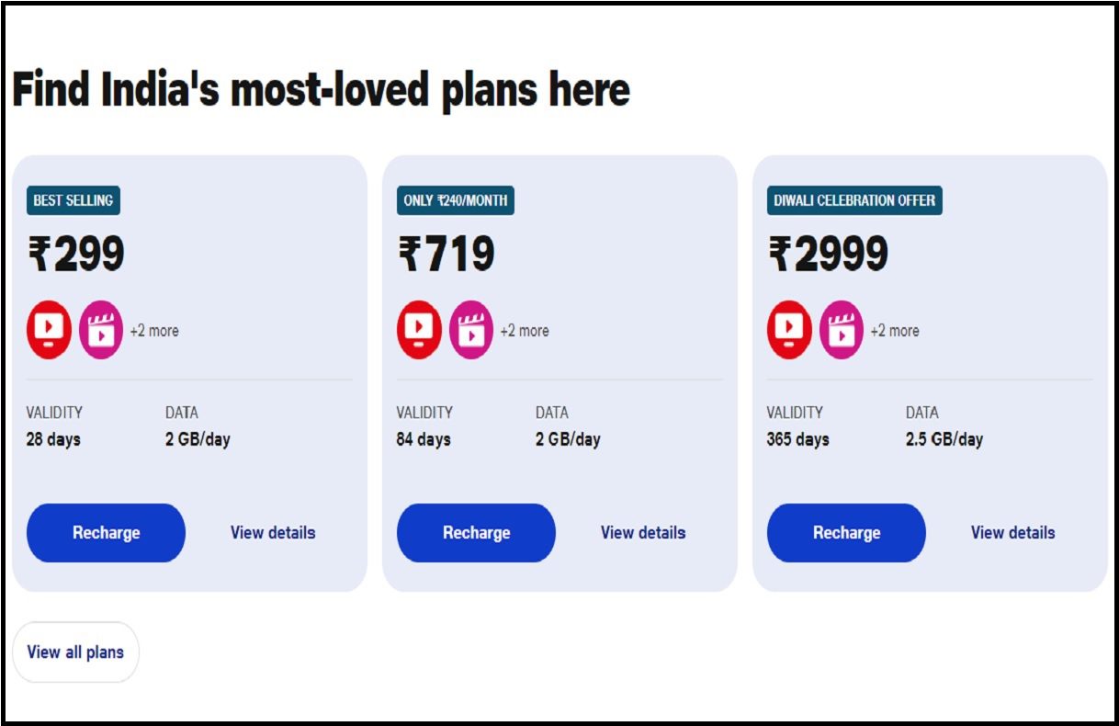Click red JioTV icon on ₹719 plan
The width and height of the screenshot is (1119, 726).
(x=419, y=329)
